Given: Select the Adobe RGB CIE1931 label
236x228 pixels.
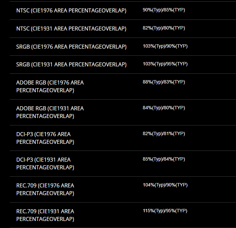Looking at the screenshot, I should tap(50, 112).
